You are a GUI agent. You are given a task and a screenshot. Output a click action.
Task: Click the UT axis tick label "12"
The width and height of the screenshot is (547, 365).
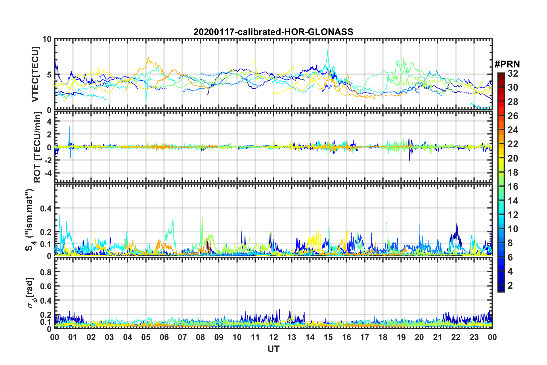click(x=273, y=337)
